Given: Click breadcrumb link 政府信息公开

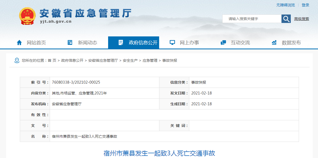Looking at the screenshot, I should click(x=72, y=60).
